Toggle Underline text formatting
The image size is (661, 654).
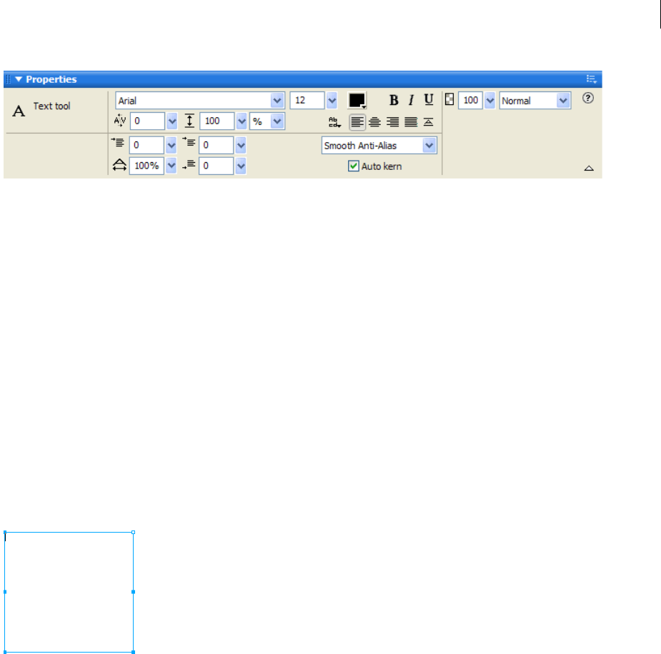(x=429, y=100)
